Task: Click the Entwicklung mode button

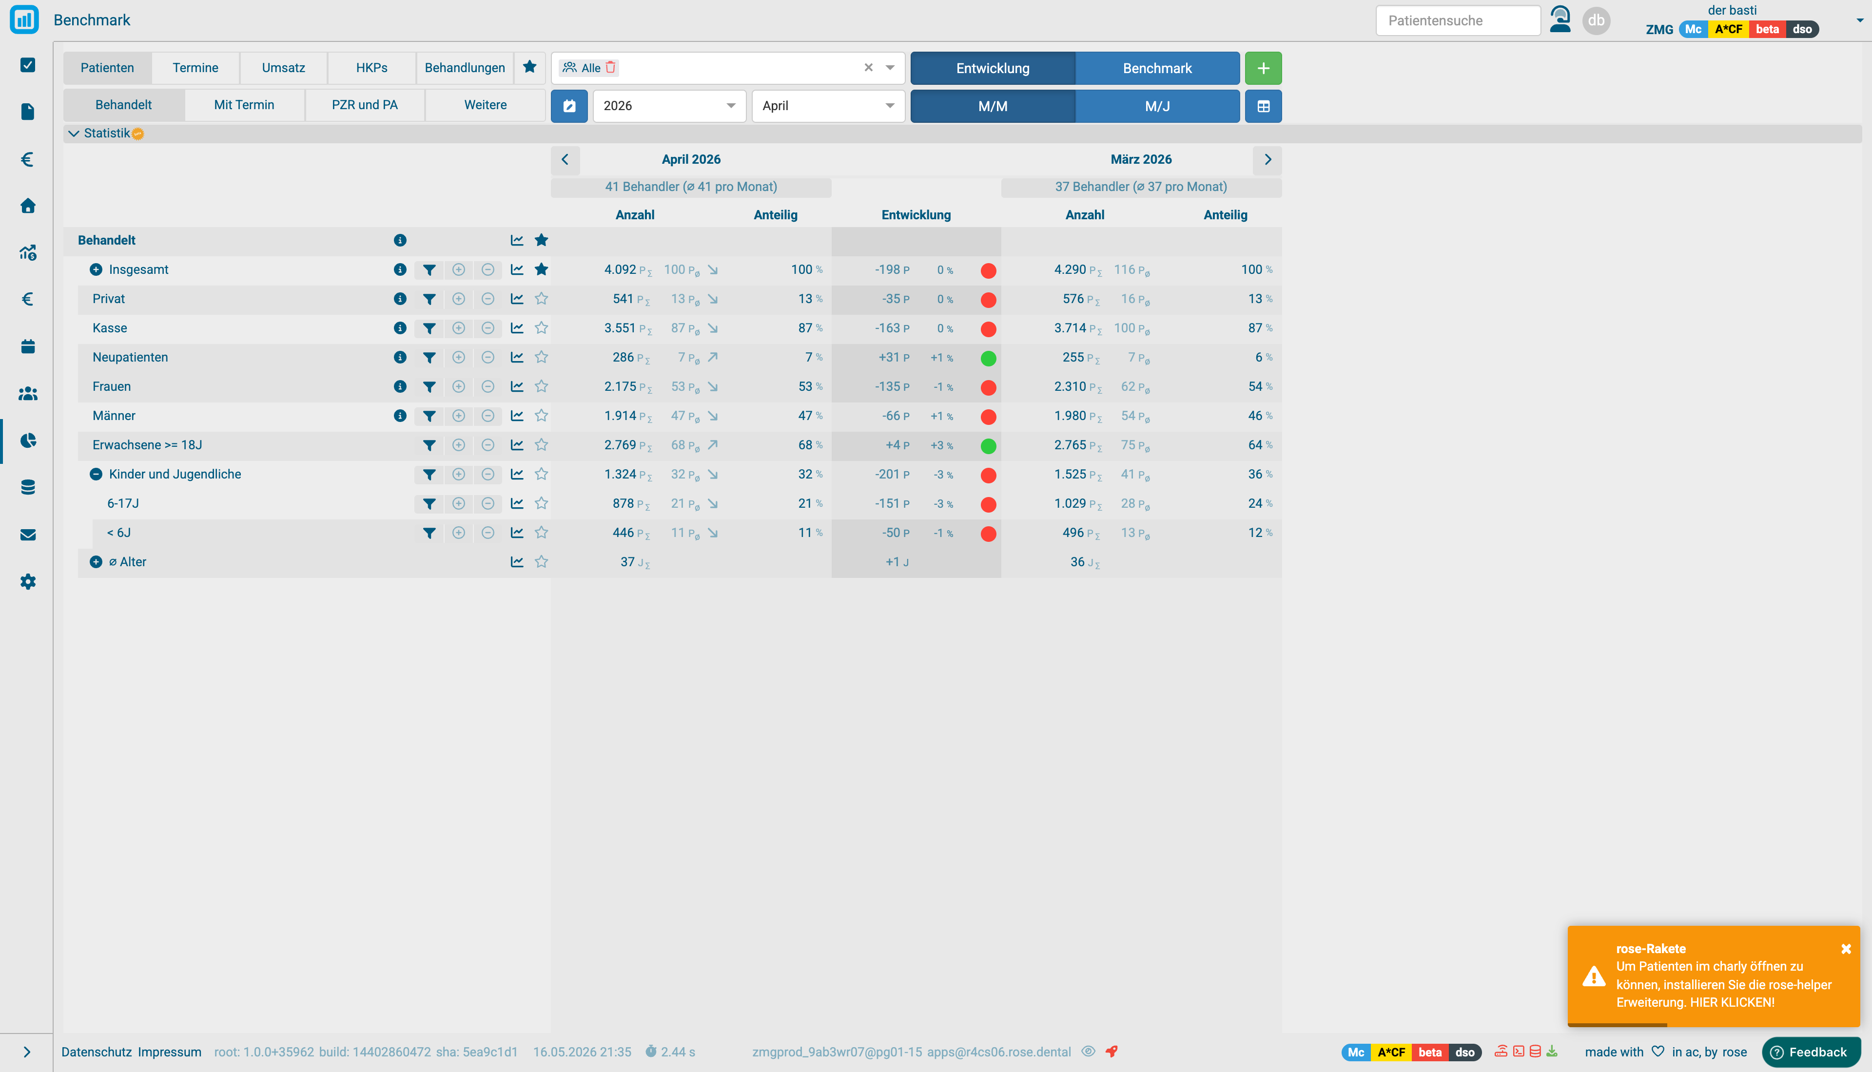Action: [x=993, y=68]
